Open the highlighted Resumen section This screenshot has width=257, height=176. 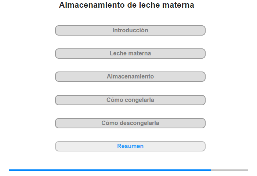[130, 146]
